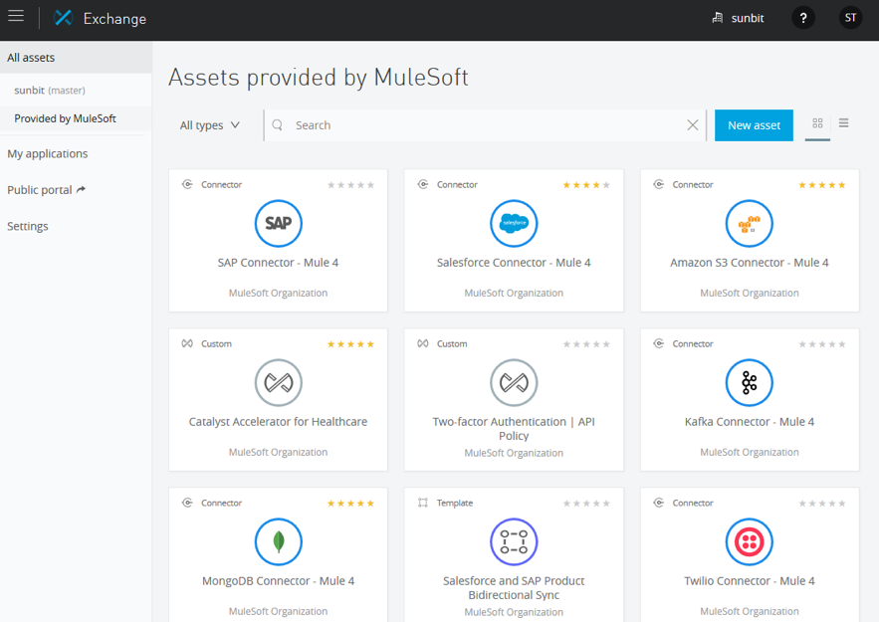Click star rating on SAP Connector card
Screen dimensions: 879x622
[351, 185]
